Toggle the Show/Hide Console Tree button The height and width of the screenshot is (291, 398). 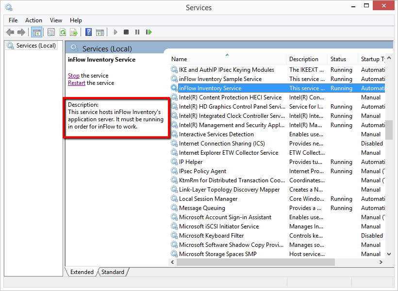(x=37, y=32)
